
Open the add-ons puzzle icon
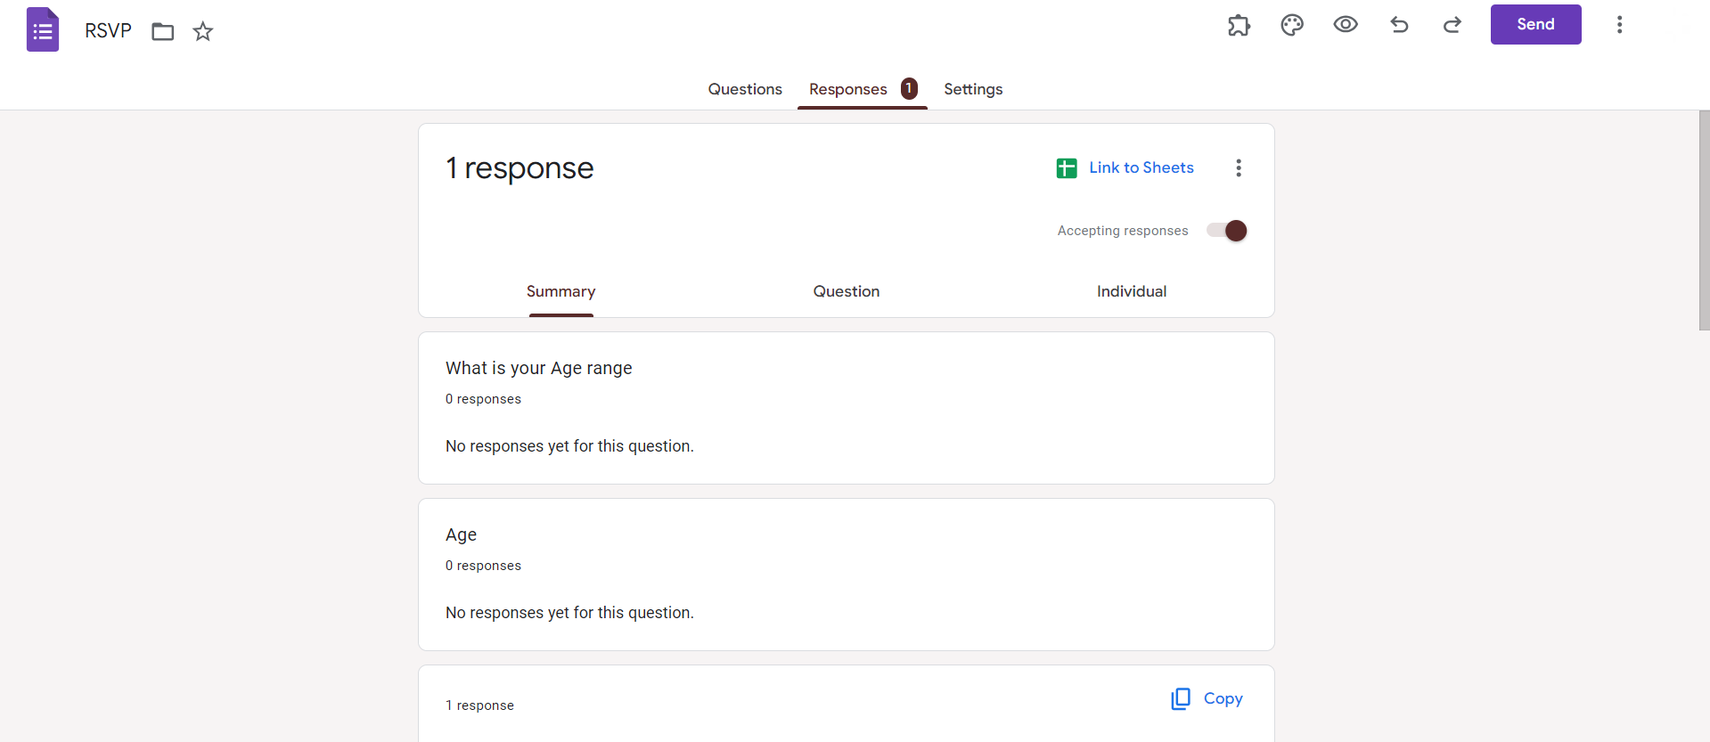click(x=1239, y=25)
